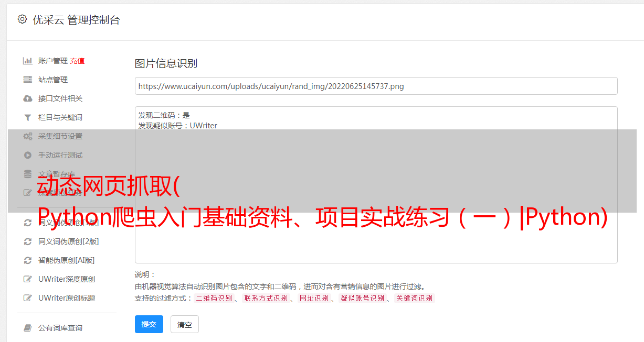Click the cloud upload icon for 接口文件相关
This screenshot has width=644, height=342.
point(28,98)
